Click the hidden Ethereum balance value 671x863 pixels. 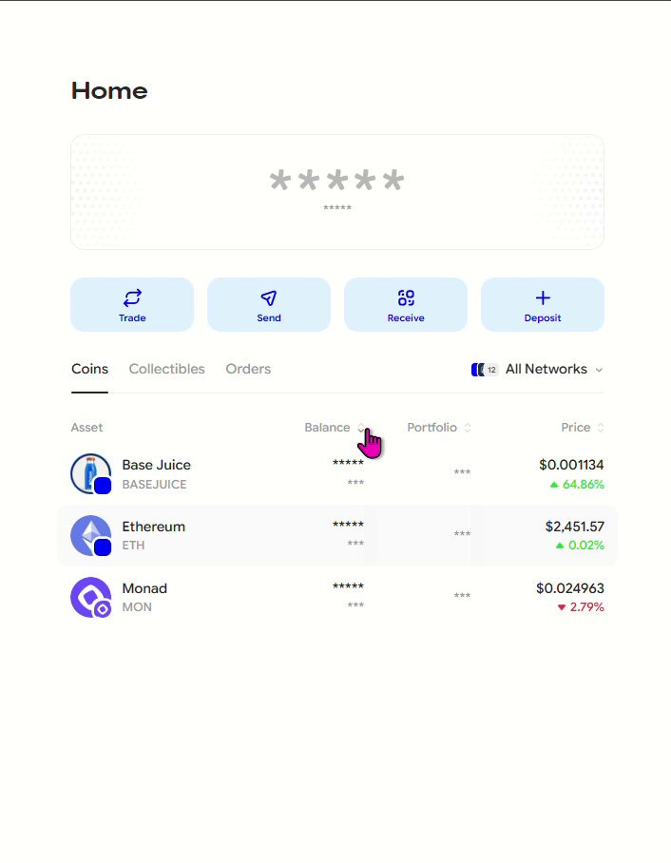tap(348, 525)
